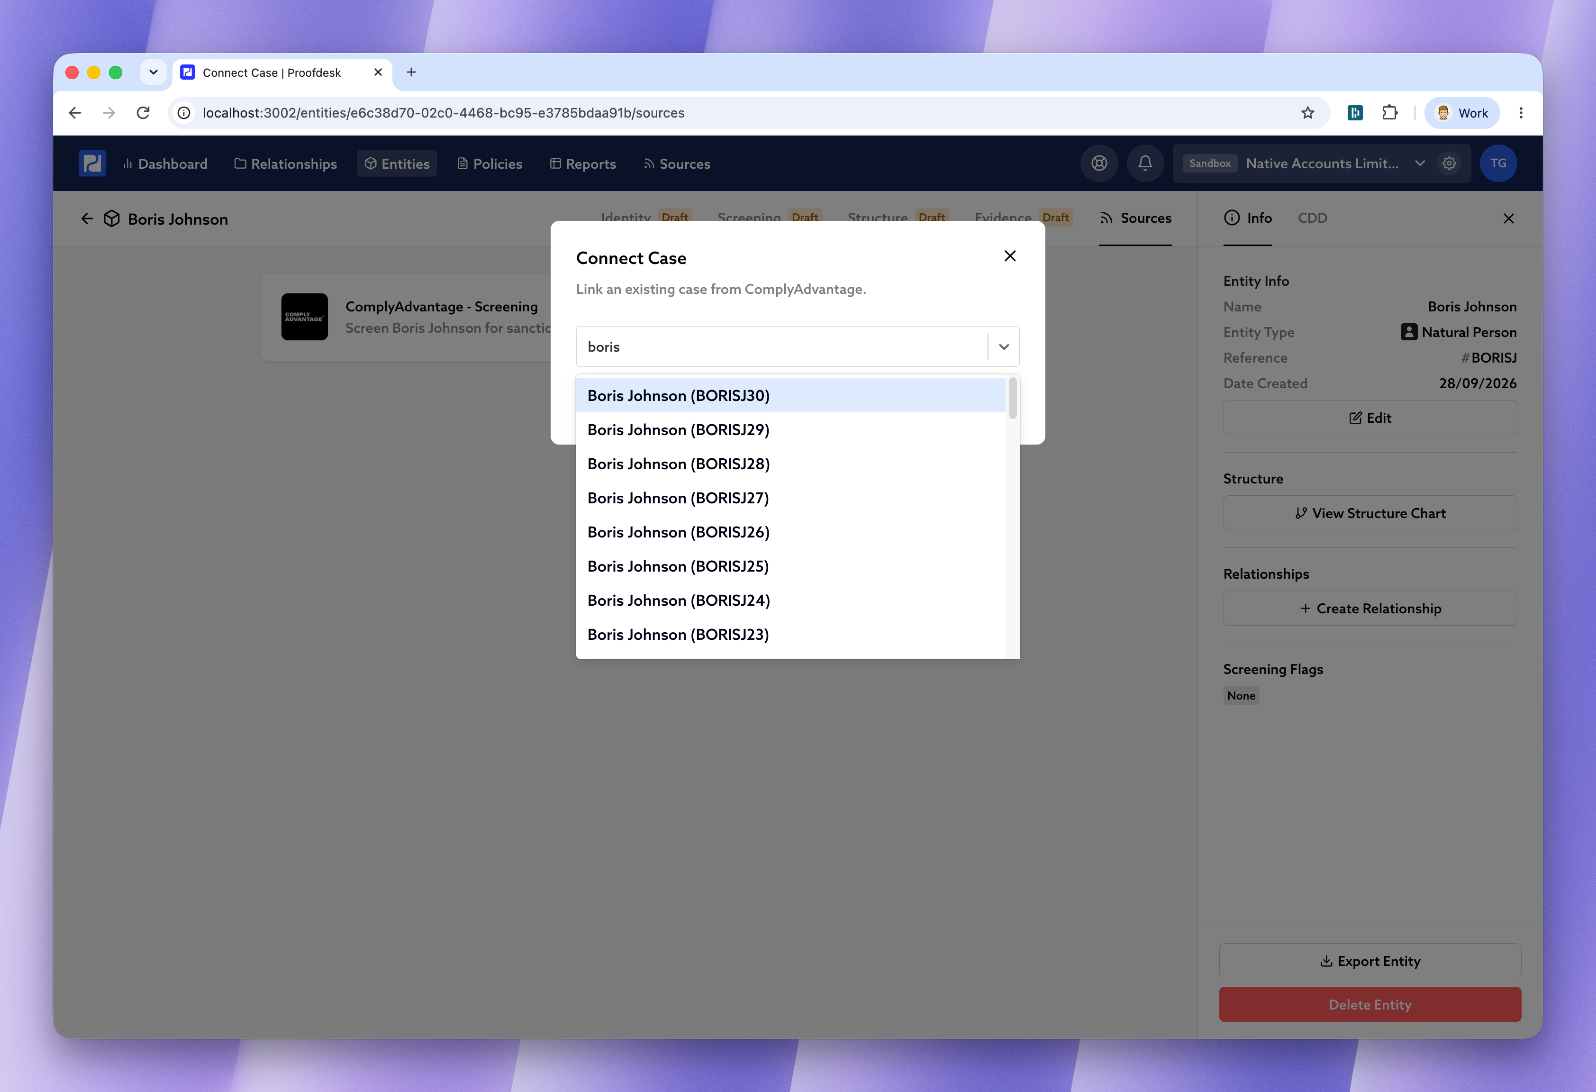Viewport: 1596px width, 1092px height.
Task: Click the 28/09/2026 date created value
Action: 1478,383
